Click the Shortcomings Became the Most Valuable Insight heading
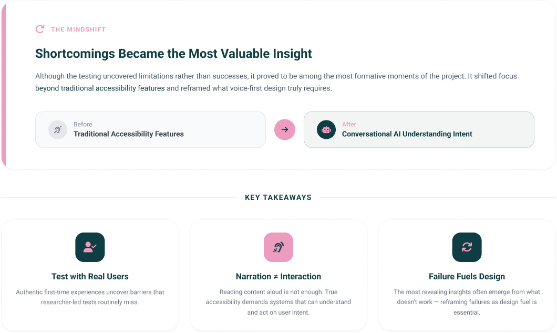The image size is (557, 333). 173,54
